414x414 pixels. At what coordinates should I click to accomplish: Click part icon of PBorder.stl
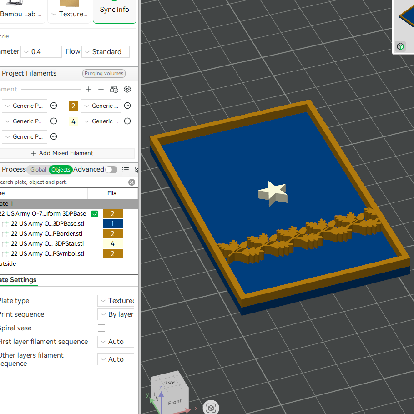pyautogui.click(x=5, y=234)
